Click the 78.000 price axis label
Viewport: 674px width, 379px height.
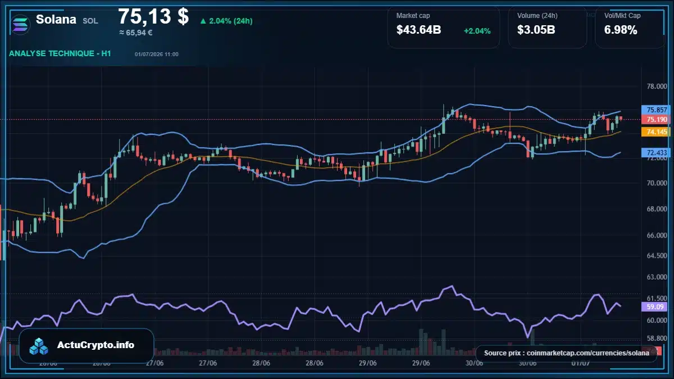click(657, 87)
